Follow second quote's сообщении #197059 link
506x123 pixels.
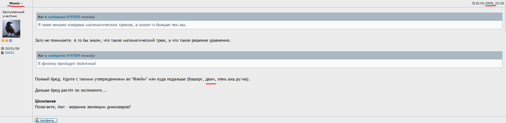pyautogui.click(x=64, y=56)
